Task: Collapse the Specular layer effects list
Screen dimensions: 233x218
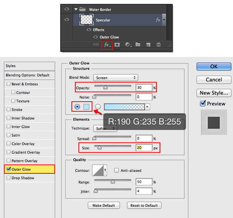Action: pos(164,19)
